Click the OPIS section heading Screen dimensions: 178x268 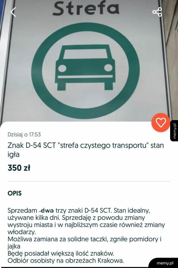[x=15, y=193]
